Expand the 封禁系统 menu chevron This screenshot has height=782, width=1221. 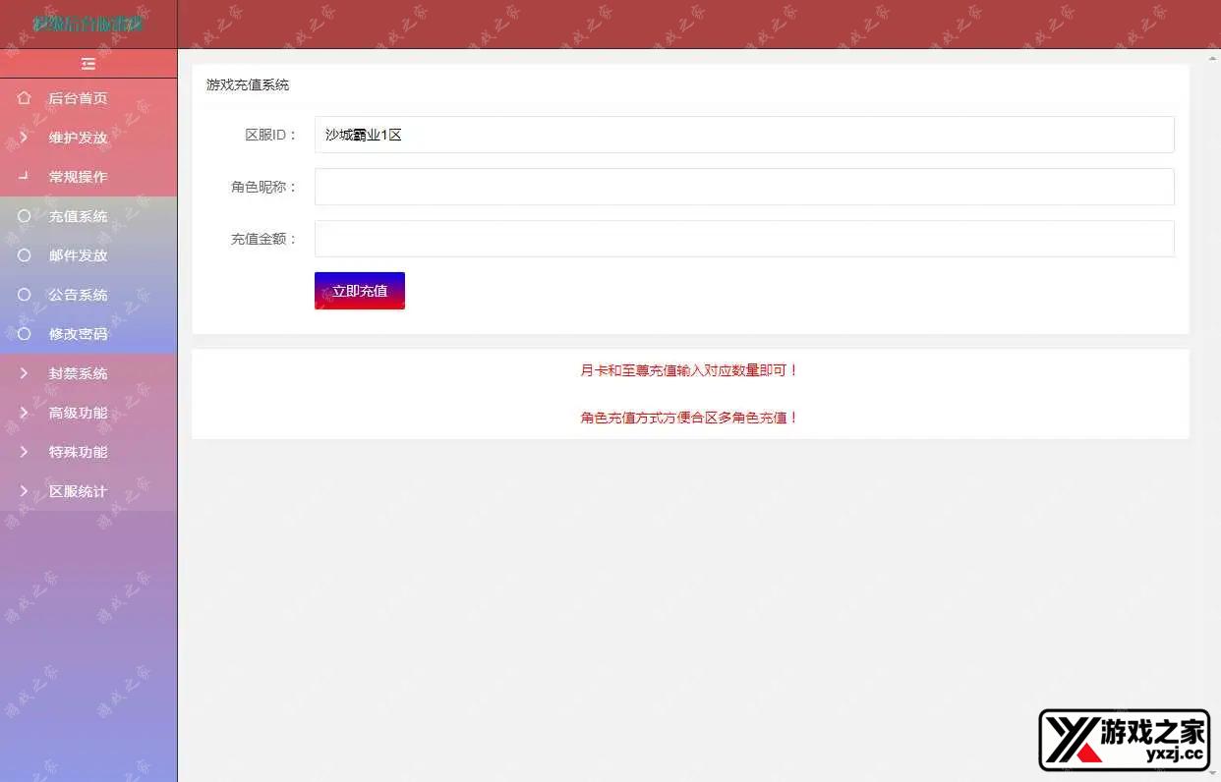25,373
